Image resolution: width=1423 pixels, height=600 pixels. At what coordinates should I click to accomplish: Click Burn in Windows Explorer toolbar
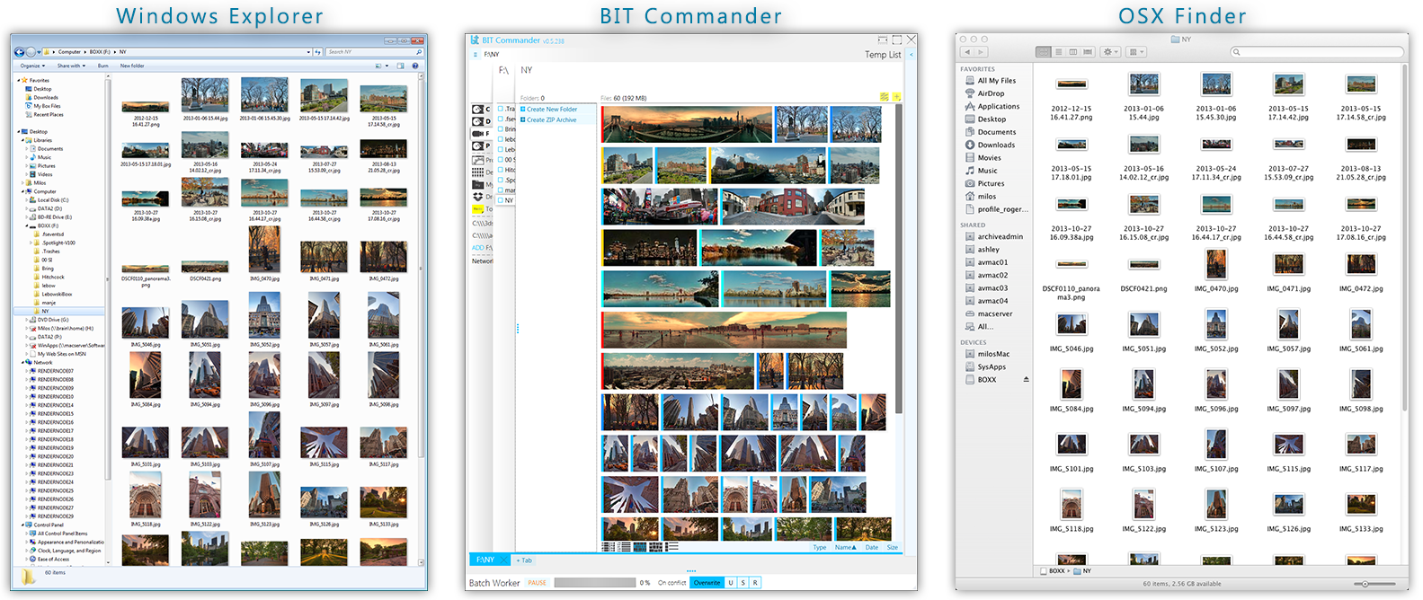[x=103, y=66]
